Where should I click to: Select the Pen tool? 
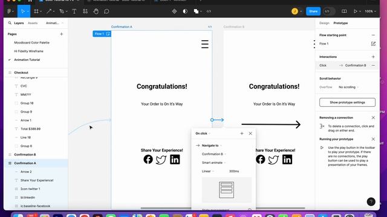(62, 11)
